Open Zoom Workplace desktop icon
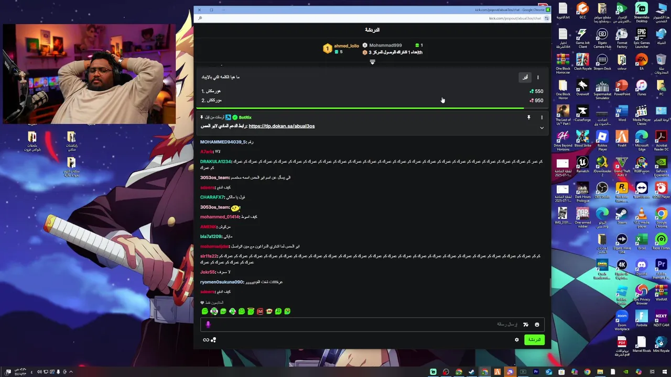Screen dimensions: 671x377 [622, 320]
